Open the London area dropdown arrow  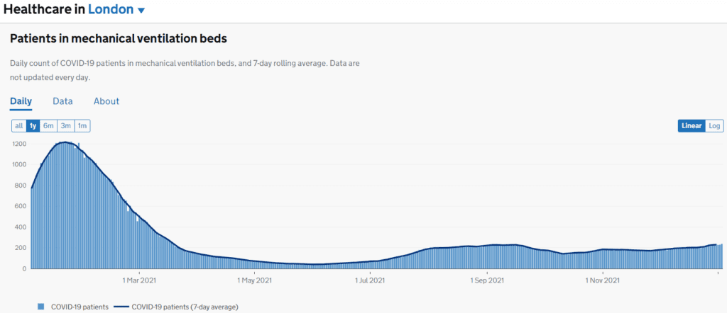pos(141,11)
